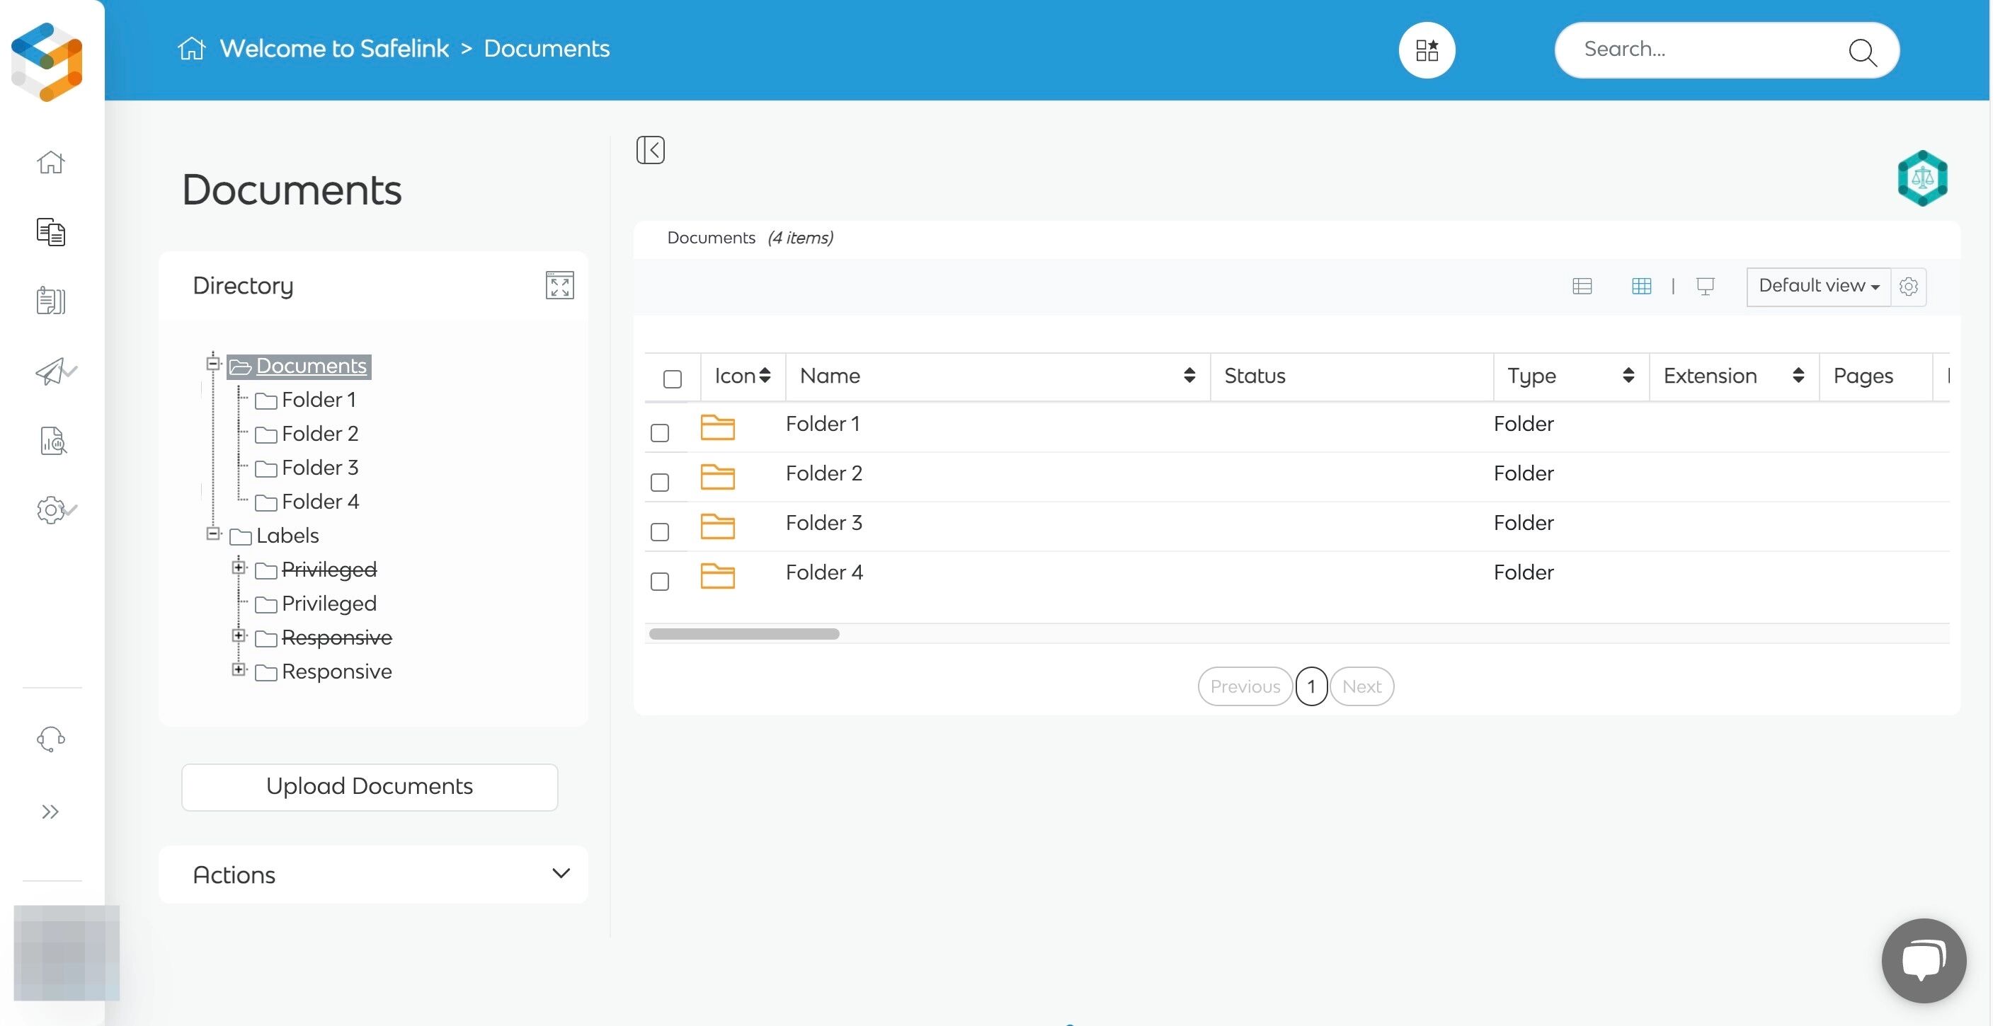Switch to grid table view icon

[1641, 286]
